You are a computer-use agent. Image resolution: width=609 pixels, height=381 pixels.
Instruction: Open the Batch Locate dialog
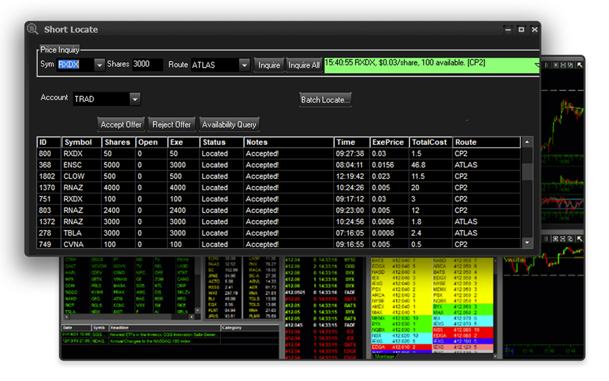(x=325, y=99)
